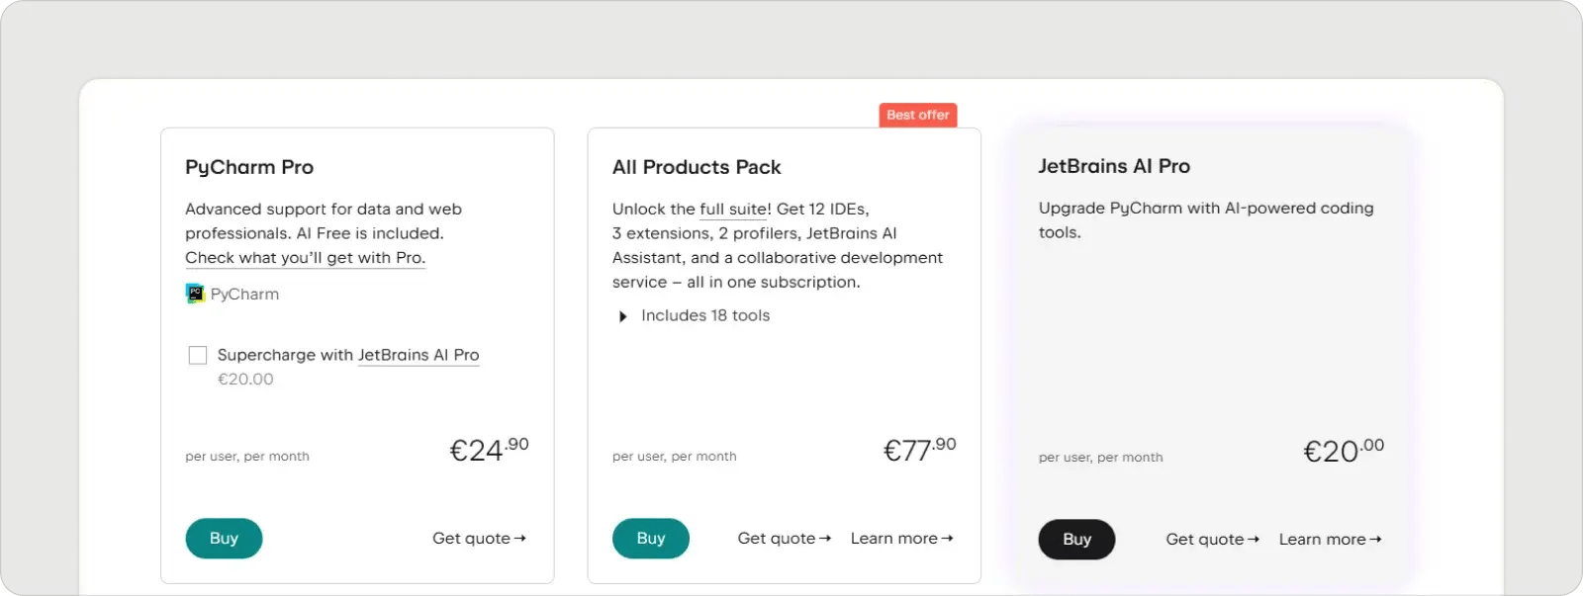
Task: Click Learn more for All Products Pack
Action: [900, 538]
